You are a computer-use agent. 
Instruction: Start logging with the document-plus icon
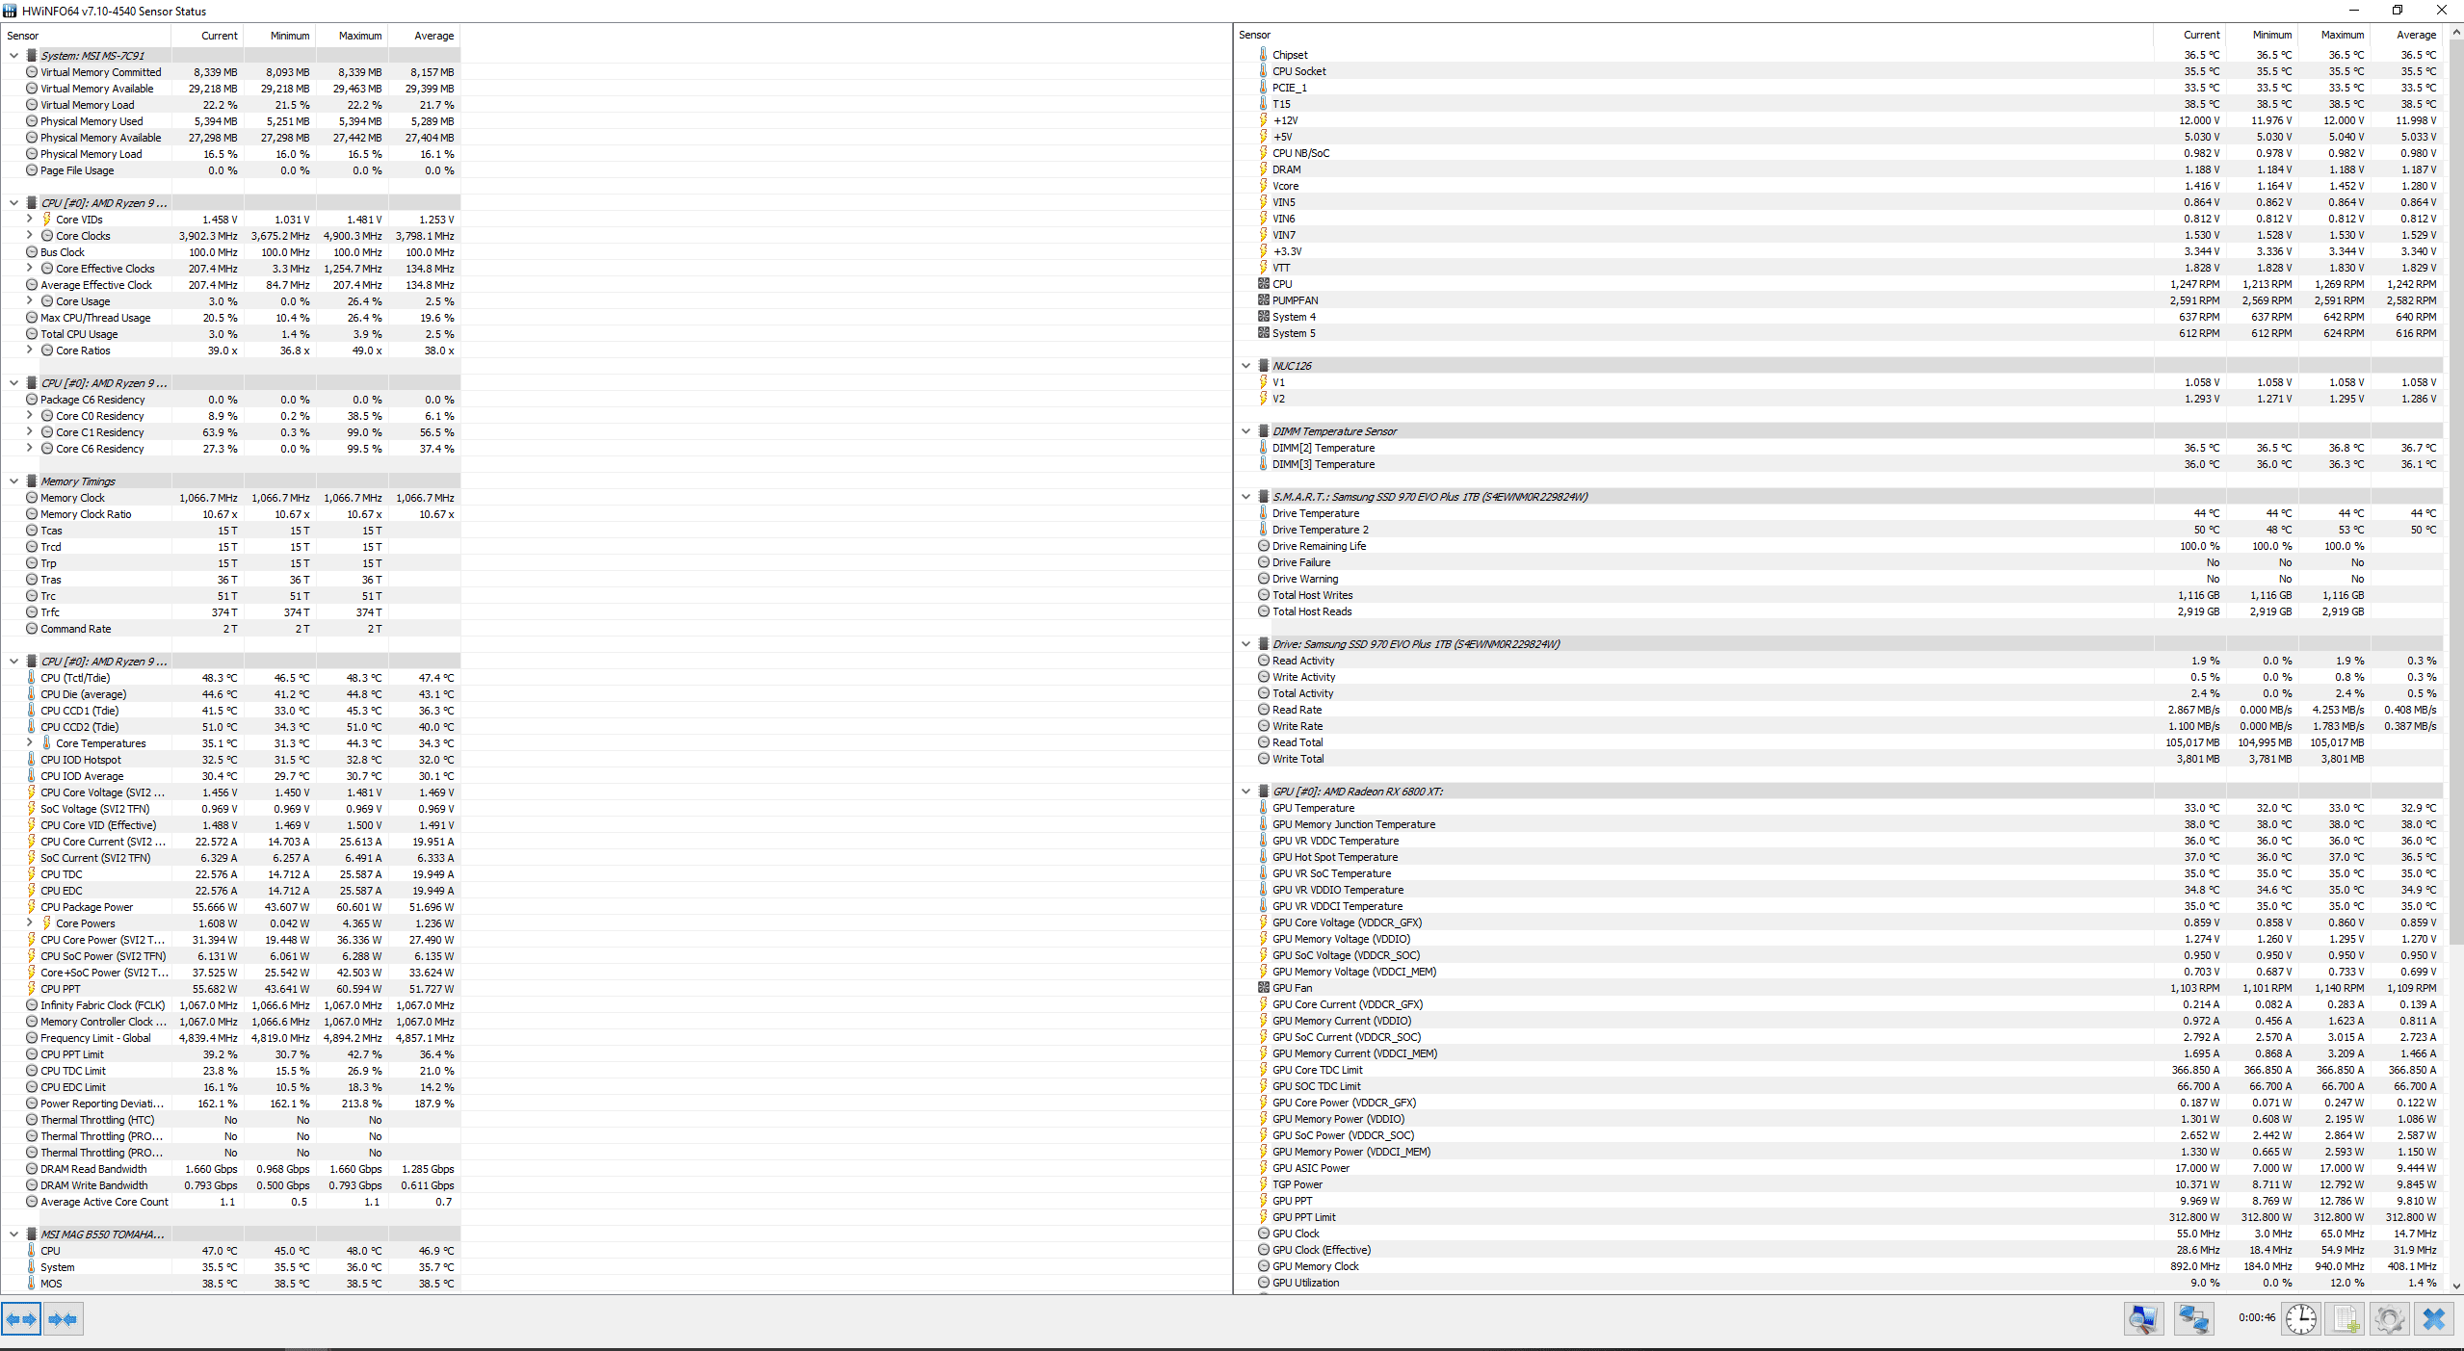(x=2345, y=1318)
